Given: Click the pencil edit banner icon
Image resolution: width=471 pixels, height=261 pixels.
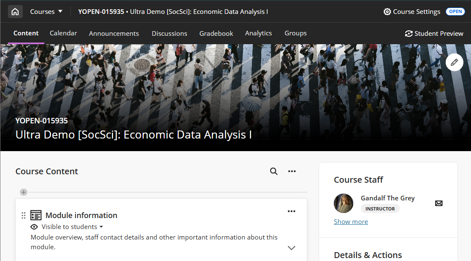Looking at the screenshot, I should [x=454, y=62].
